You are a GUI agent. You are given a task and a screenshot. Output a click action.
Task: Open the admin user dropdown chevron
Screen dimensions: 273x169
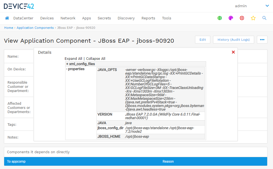pyautogui.click(x=267, y=6)
